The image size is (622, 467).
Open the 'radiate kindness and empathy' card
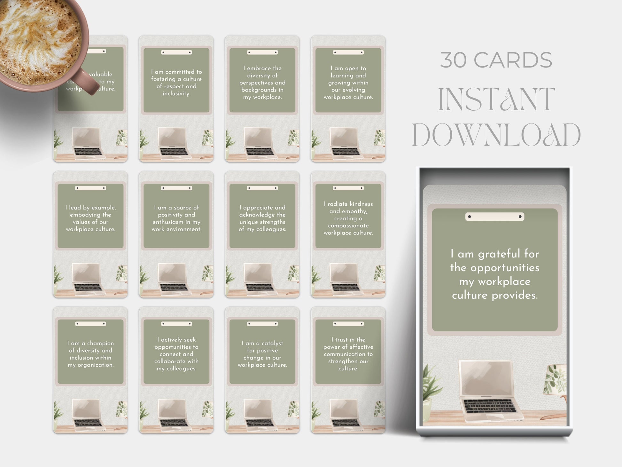pyautogui.click(x=348, y=218)
